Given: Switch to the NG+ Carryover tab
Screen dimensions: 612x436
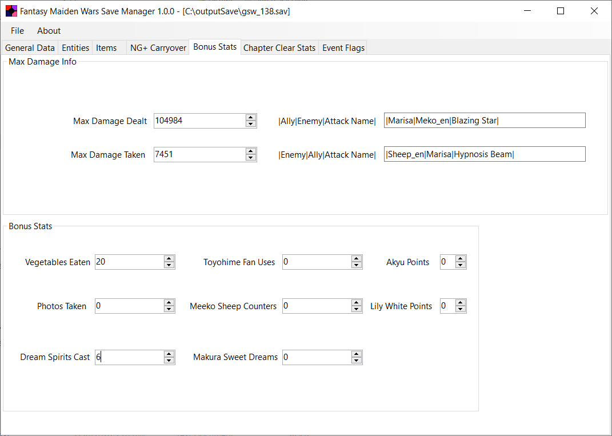Looking at the screenshot, I should pos(158,47).
